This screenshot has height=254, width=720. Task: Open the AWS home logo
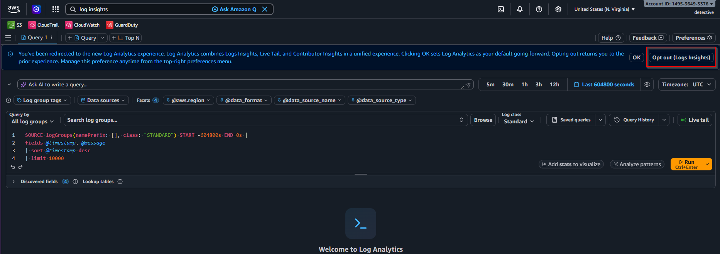pyautogui.click(x=14, y=9)
